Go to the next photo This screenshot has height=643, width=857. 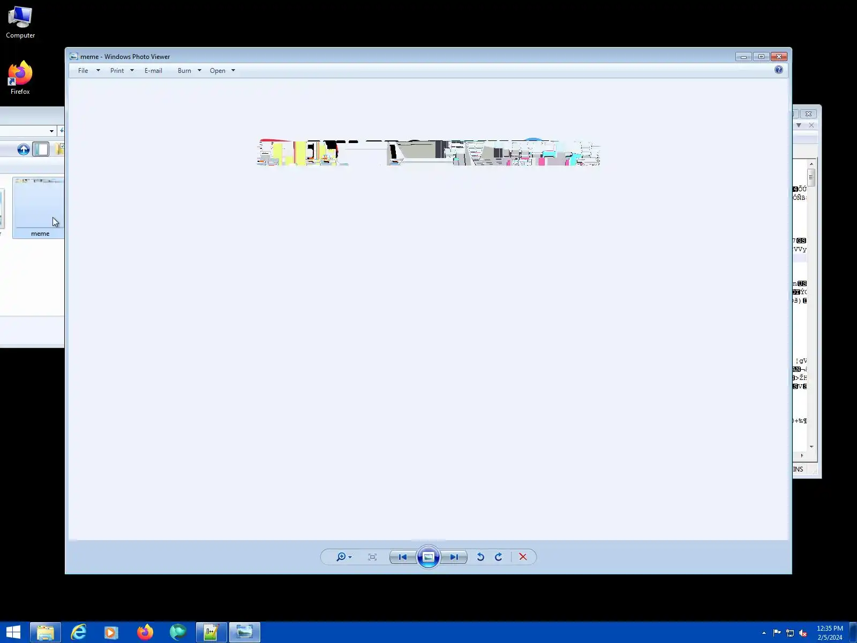(454, 557)
